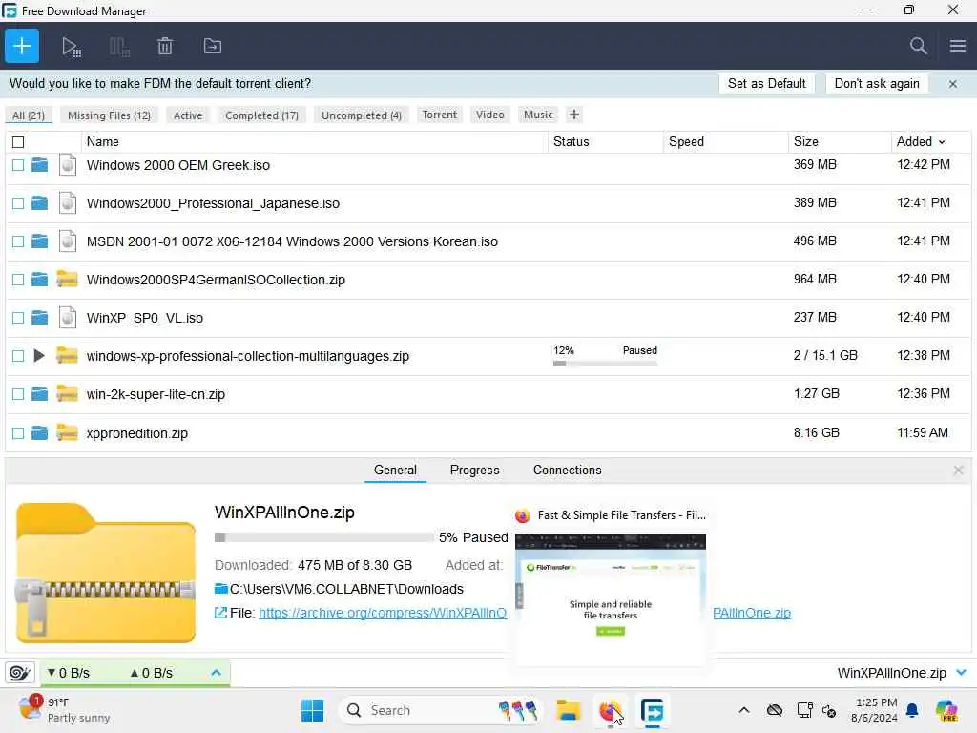Click Don't ask again button
977x733 pixels.
[876, 84]
